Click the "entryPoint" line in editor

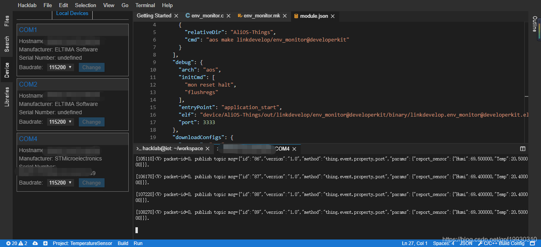pos(230,107)
